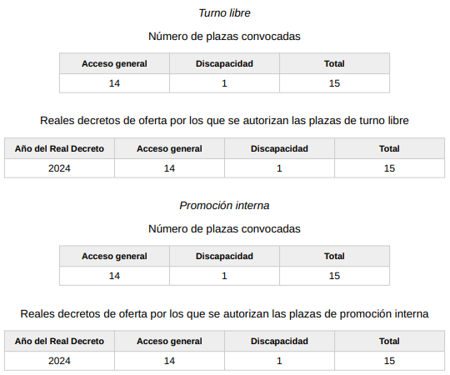Select 'Total' header in top table

334,63
